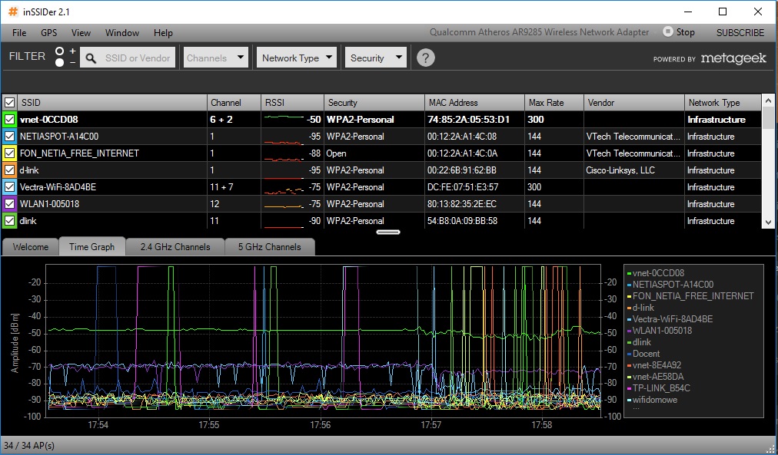Sort table by RSSI column header
778x455 pixels.
point(292,102)
